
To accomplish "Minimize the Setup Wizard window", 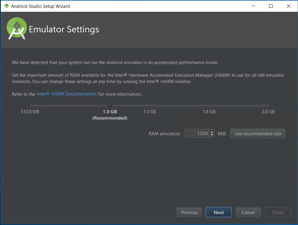I will [x=253, y=6].
